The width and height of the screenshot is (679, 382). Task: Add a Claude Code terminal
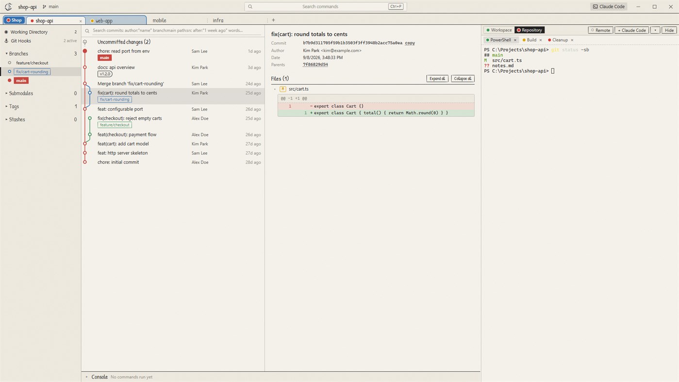point(632,30)
